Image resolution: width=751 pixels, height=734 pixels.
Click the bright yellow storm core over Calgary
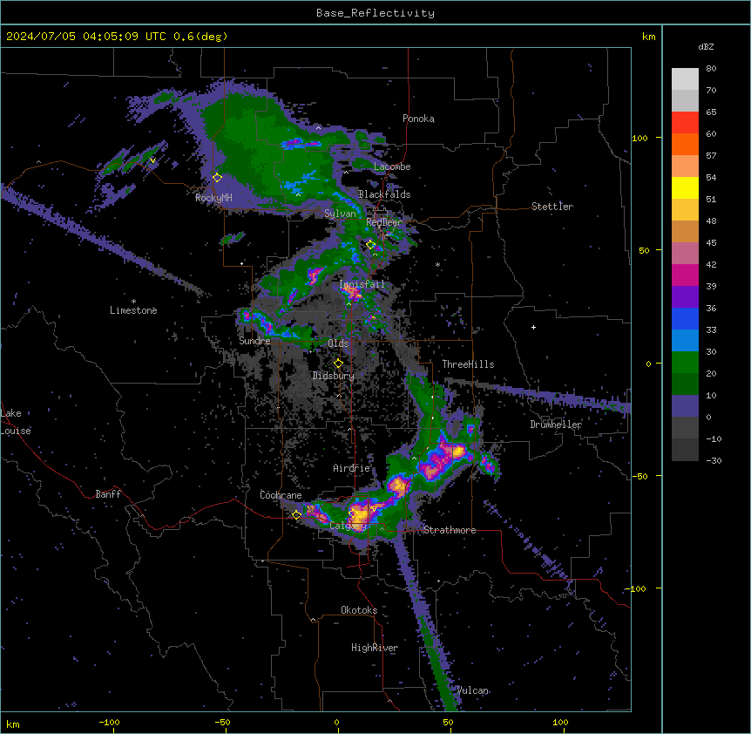tap(360, 515)
